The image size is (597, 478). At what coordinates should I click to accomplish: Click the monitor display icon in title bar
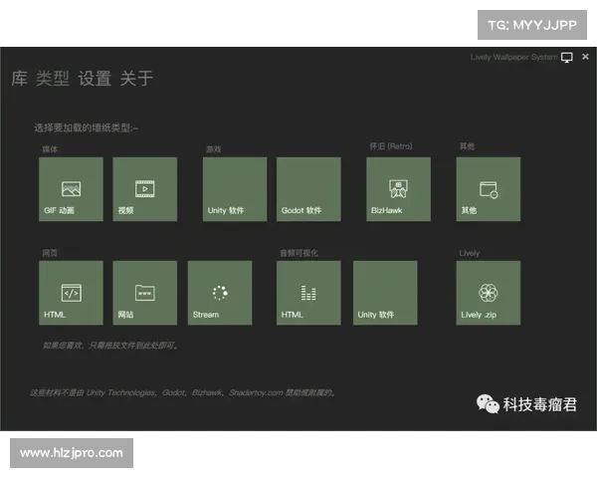click(567, 58)
